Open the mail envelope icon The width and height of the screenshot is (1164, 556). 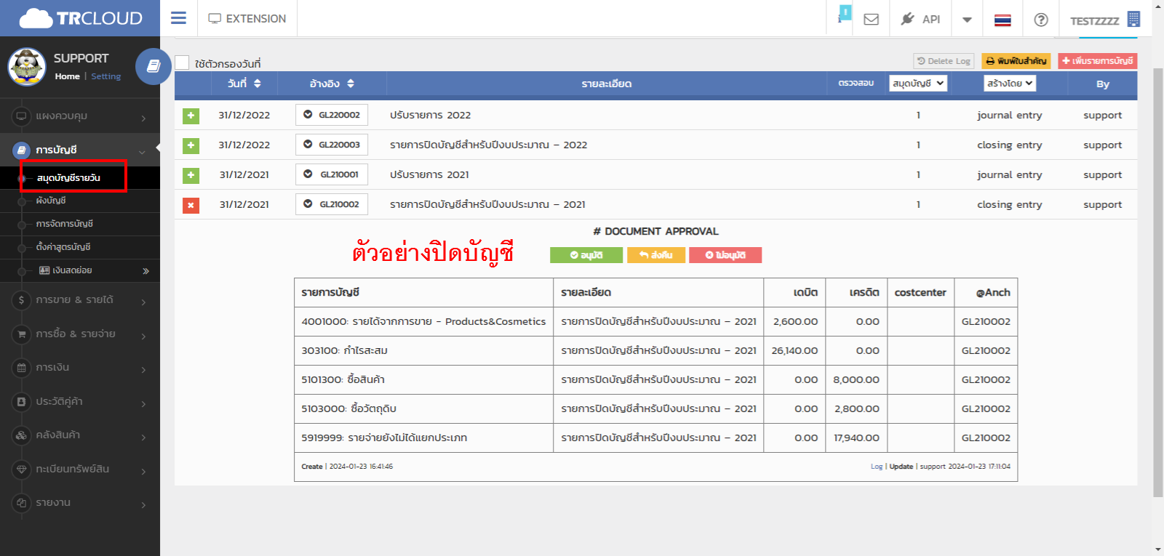point(871,20)
